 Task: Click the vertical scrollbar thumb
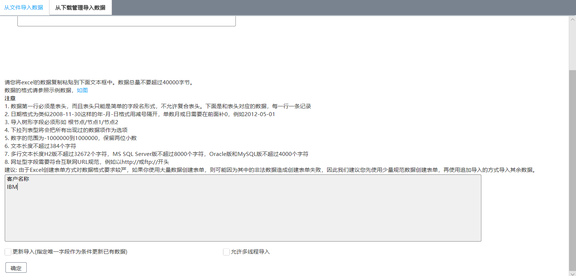click(x=572, y=170)
